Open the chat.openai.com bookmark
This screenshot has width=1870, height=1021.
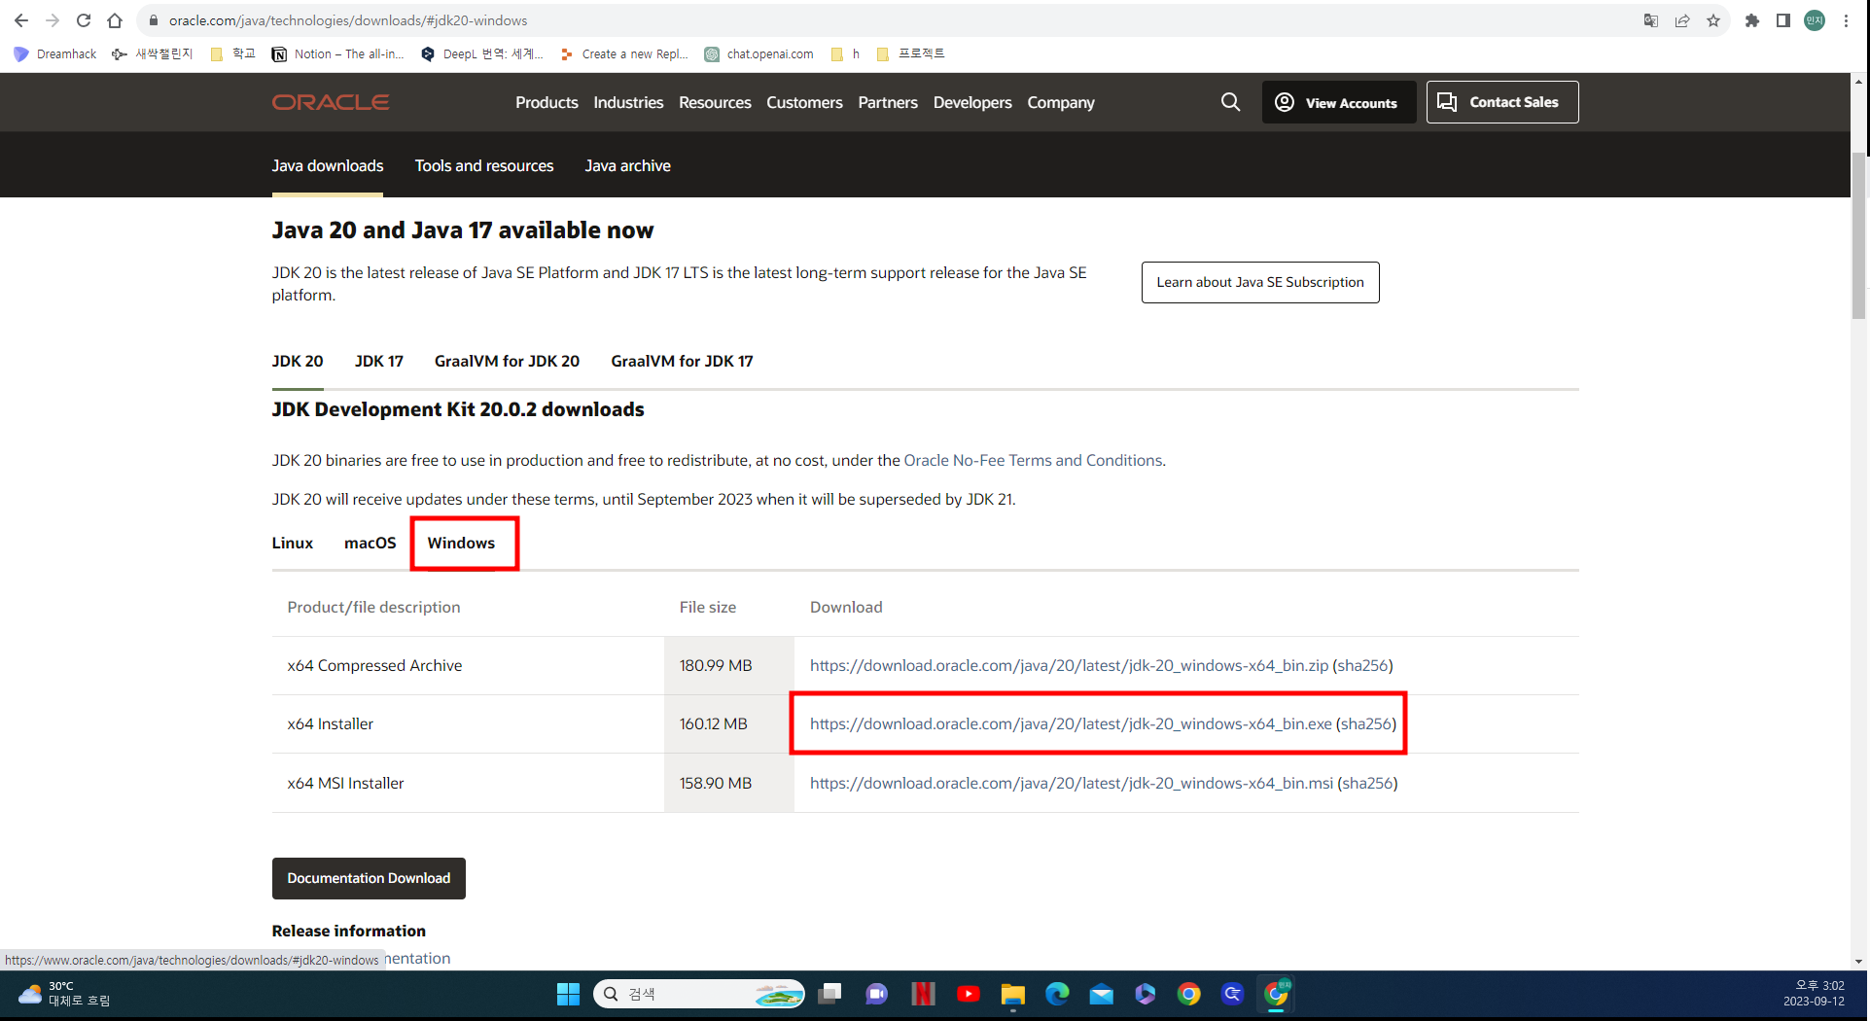pyautogui.click(x=759, y=53)
